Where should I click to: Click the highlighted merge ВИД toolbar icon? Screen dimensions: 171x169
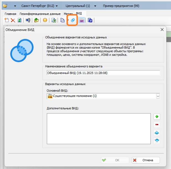tap(72, 20)
